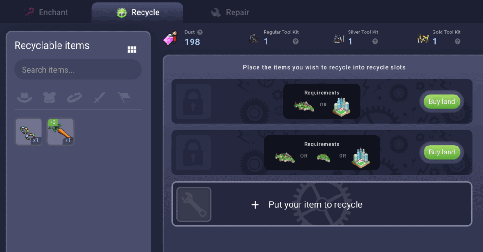Select the +3 carrot item thumbnail
483x252 pixels.
[x=60, y=132]
